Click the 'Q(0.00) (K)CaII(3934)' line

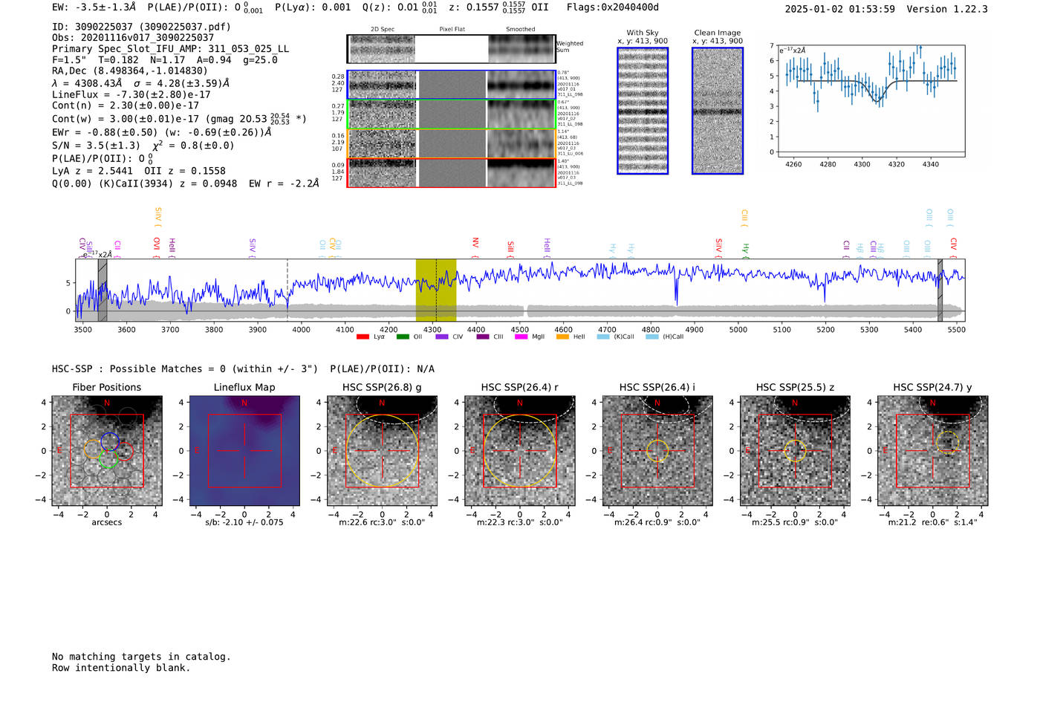[186, 183]
